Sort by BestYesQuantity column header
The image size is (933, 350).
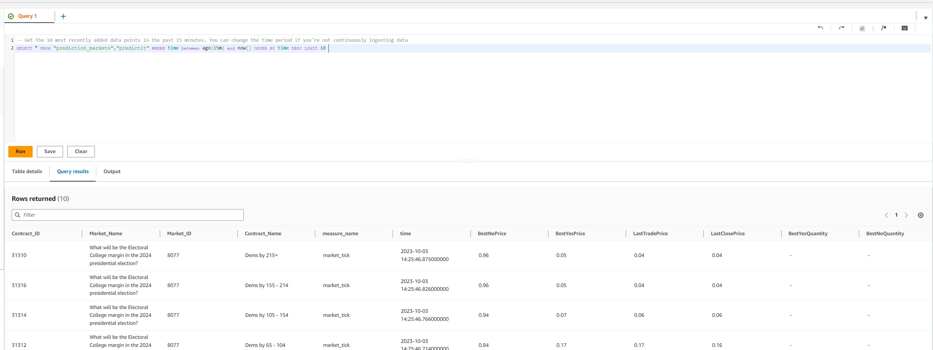[808, 234]
